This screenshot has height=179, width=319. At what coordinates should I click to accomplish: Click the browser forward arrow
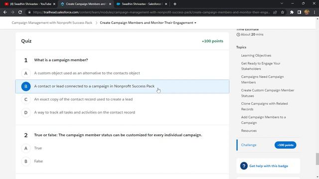[x=12, y=12]
